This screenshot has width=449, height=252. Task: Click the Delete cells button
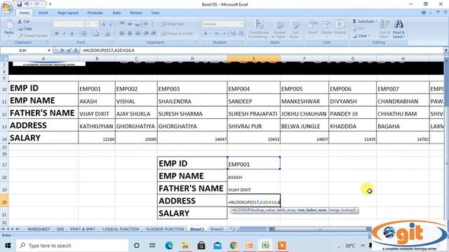[326, 27]
